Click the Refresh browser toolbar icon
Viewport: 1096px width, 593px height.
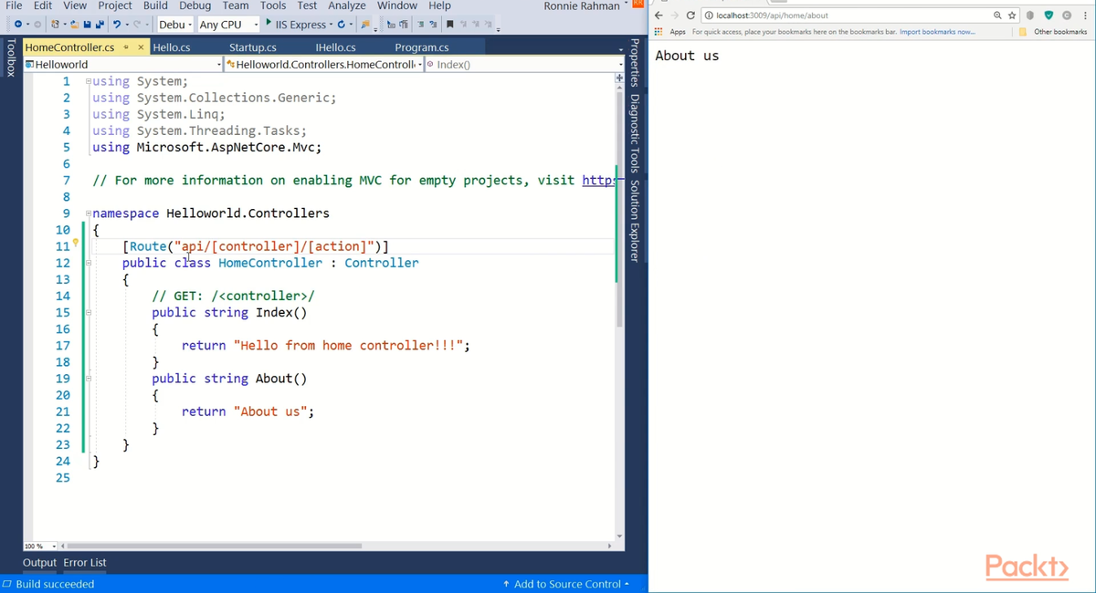coord(341,25)
